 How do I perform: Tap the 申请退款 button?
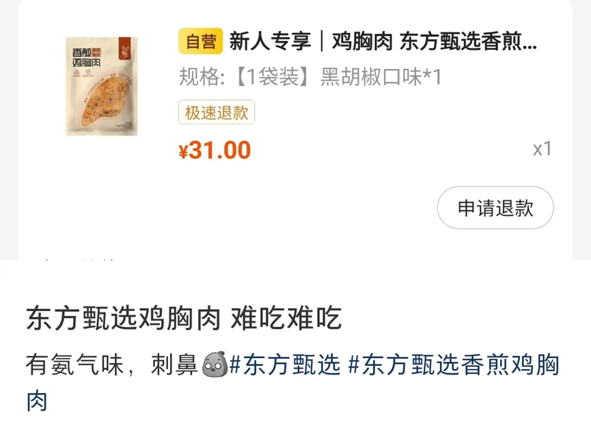(x=495, y=208)
